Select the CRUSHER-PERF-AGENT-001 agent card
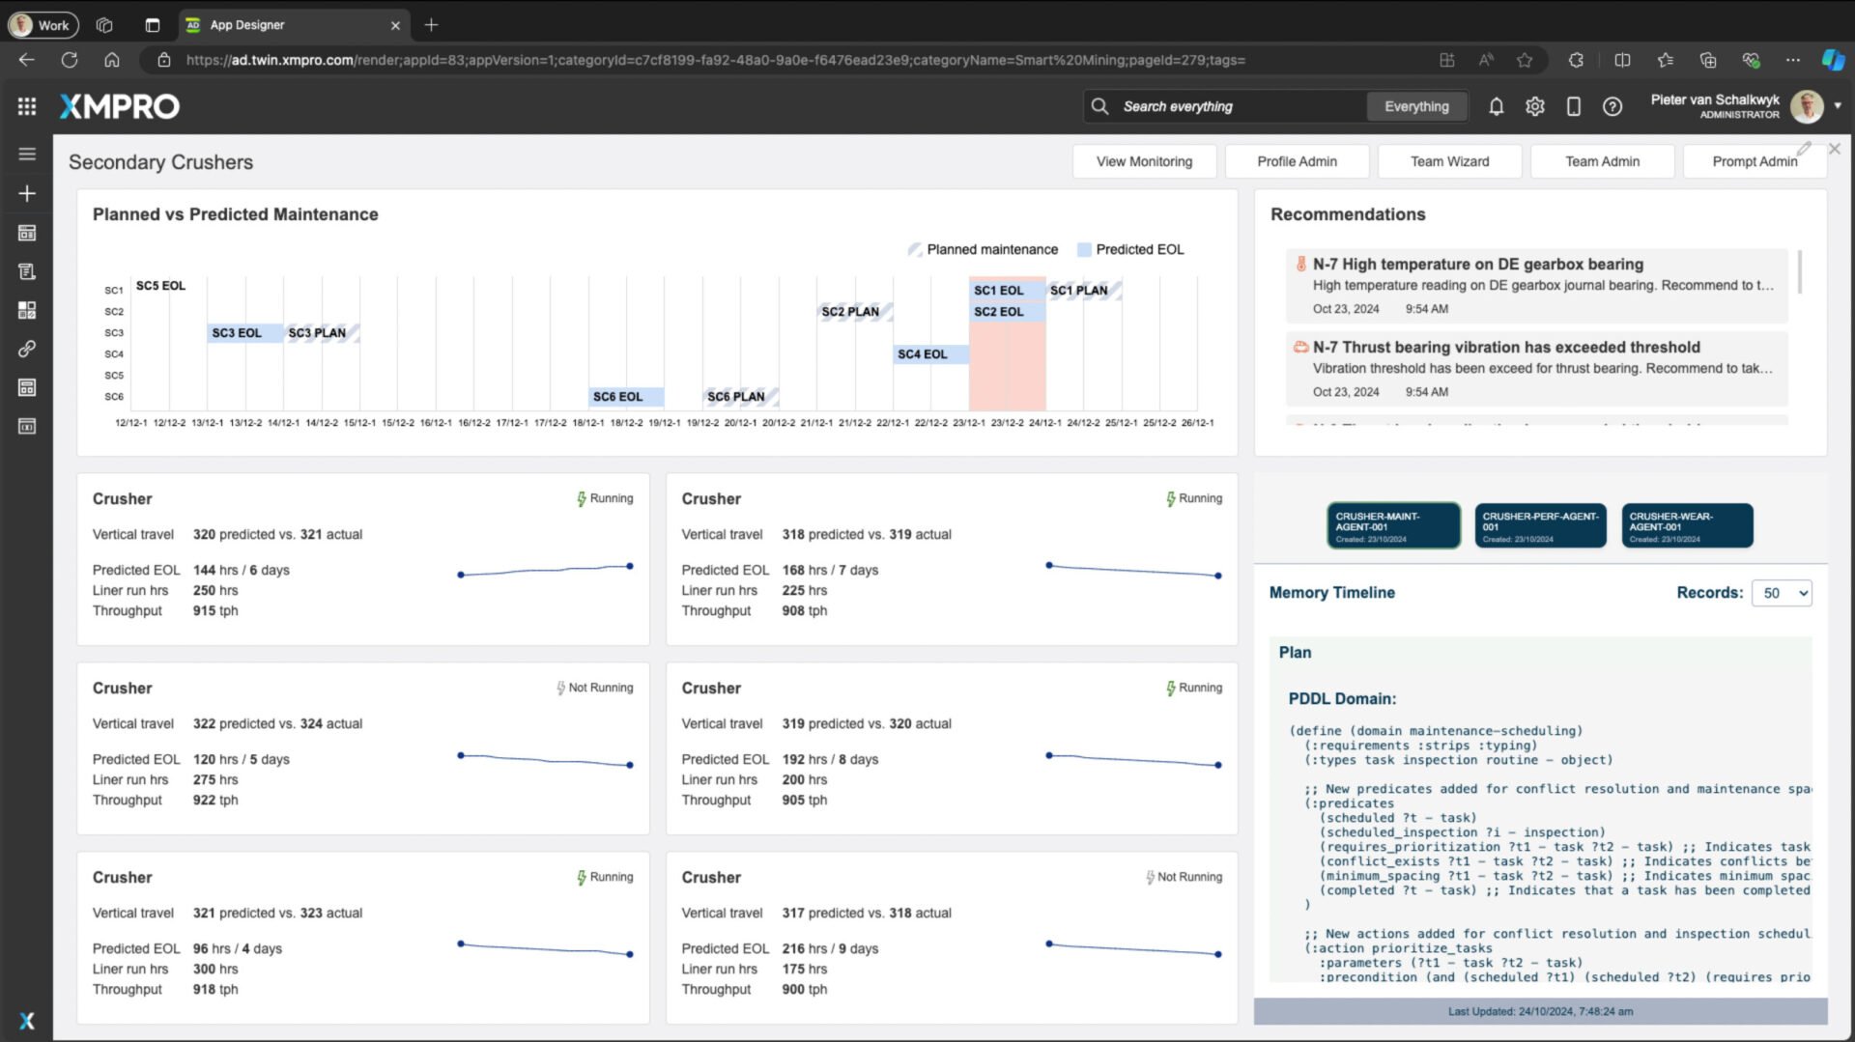 tap(1540, 525)
